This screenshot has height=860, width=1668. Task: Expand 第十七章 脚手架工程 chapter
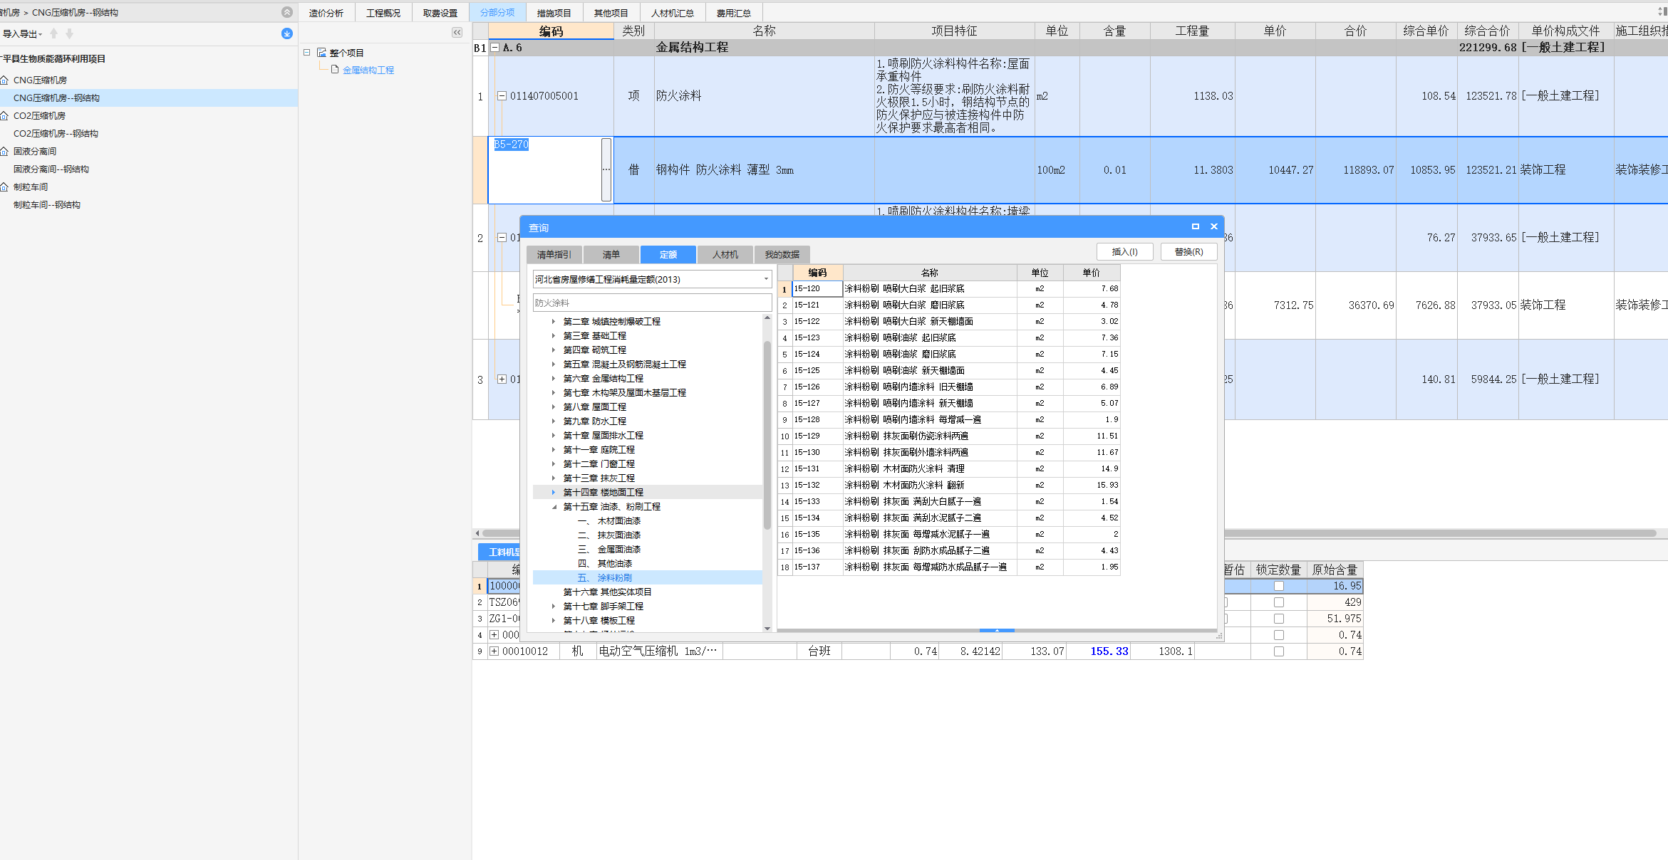(554, 607)
